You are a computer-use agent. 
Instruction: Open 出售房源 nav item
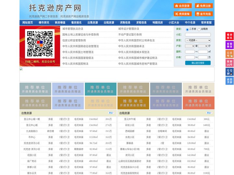(93, 23)
